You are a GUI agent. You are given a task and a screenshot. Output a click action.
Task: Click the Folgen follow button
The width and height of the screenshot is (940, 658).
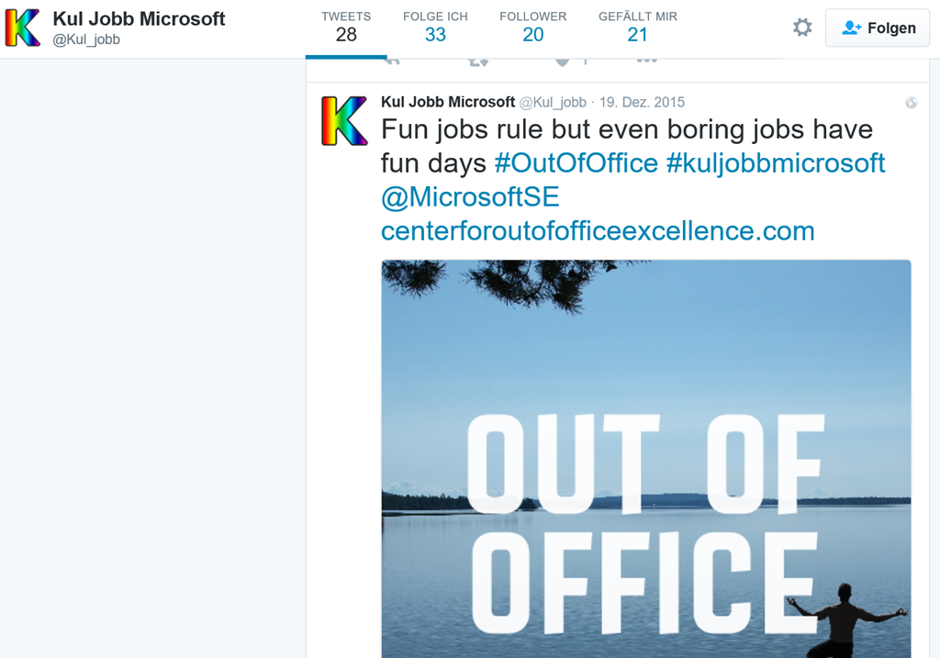coord(878,28)
